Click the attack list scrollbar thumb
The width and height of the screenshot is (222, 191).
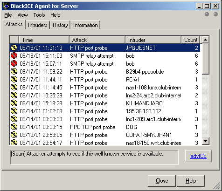[x=205, y=59]
